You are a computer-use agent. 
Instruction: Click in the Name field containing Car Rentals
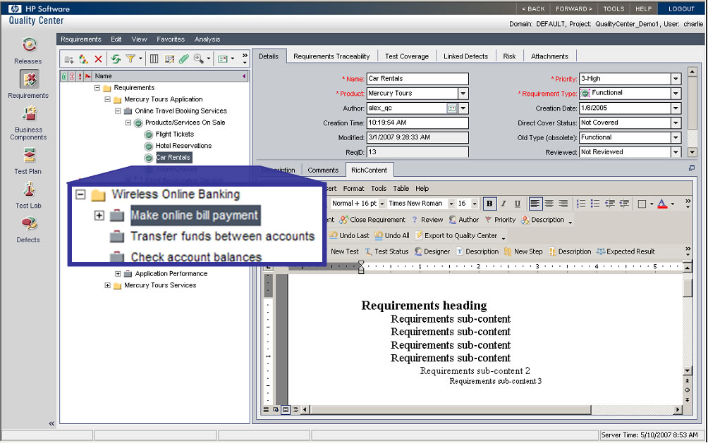pyautogui.click(x=417, y=79)
